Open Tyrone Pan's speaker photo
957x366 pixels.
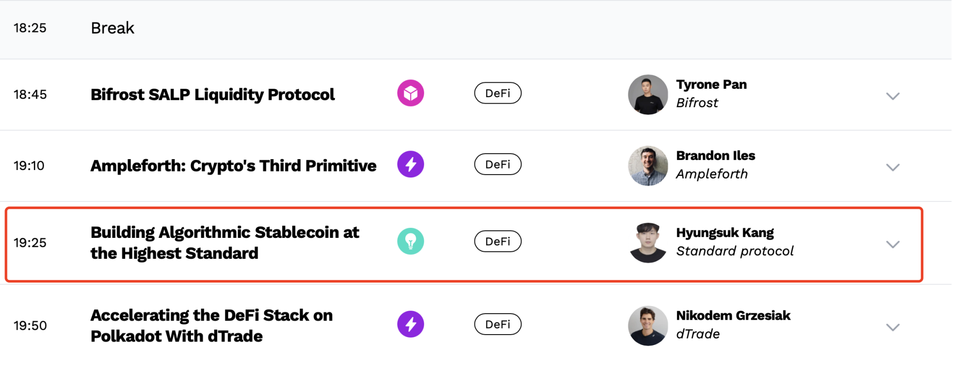click(648, 95)
